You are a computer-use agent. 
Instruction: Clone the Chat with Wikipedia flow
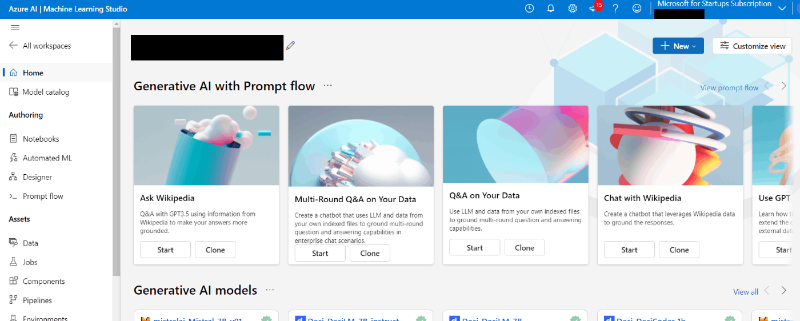click(679, 250)
